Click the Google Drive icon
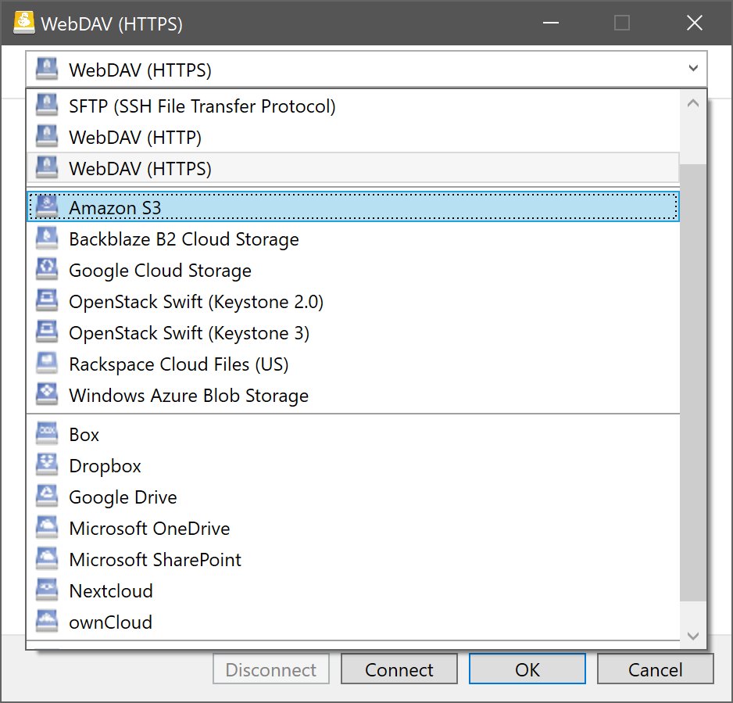Image resolution: width=733 pixels, height=703 pixels. coord(48,497)
